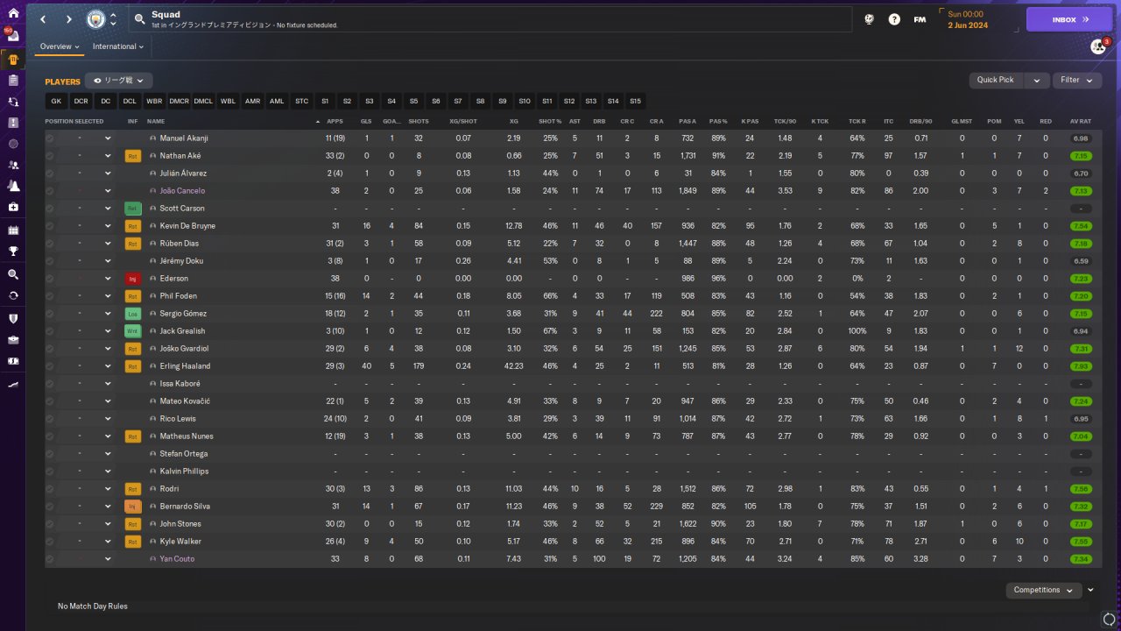Screen dimensions: 1121x631
Task: Navigate back with the left arrow
Action: click(x=43, y=19)
